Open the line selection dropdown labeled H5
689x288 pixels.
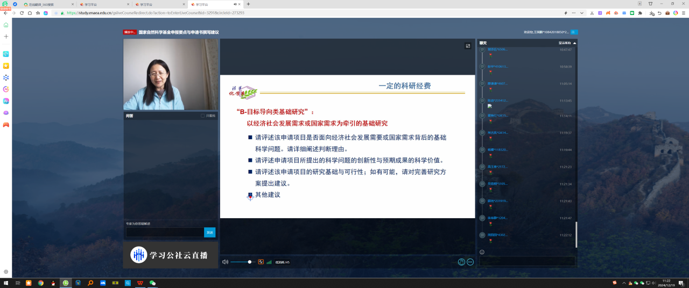tap(283, 262)
